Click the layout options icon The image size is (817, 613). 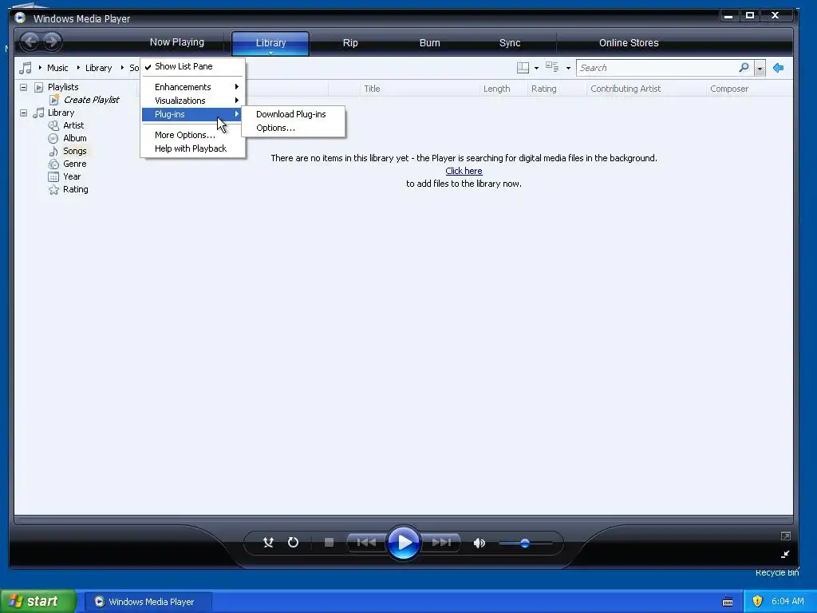click(x=523, y=68)
